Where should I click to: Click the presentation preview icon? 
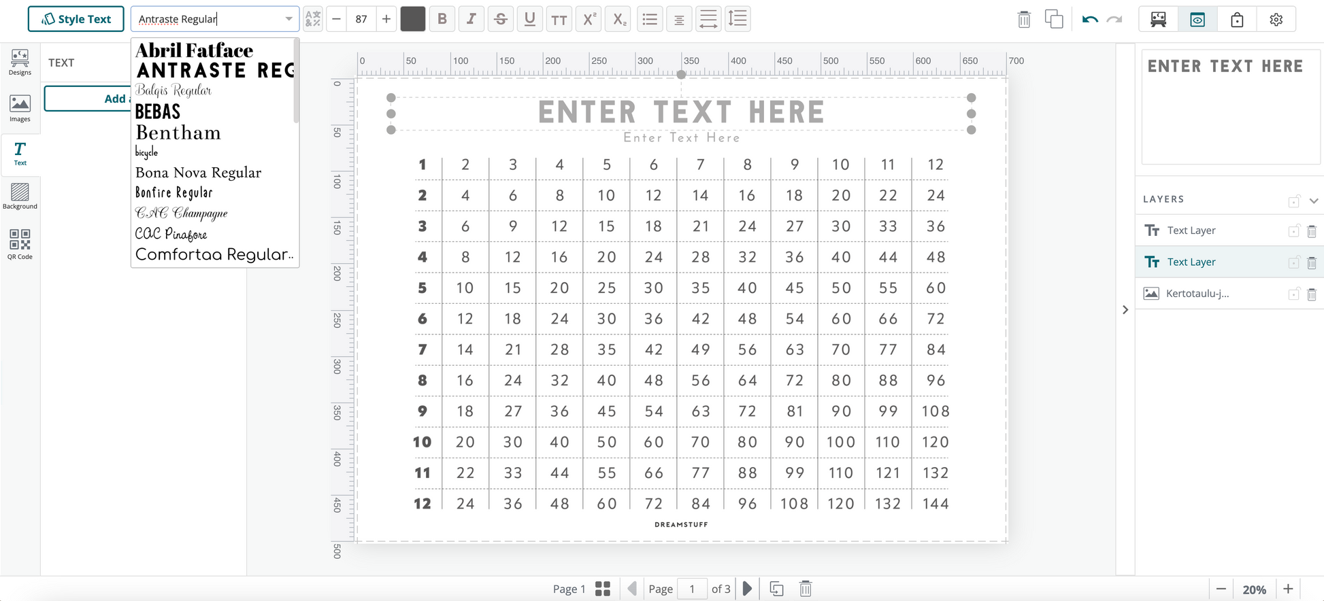click(1159, 19)
